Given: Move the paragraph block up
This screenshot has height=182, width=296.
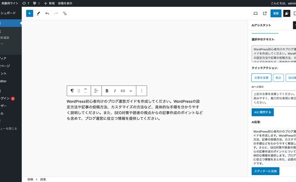Looking at the screenshot, I should coord(86,89).
